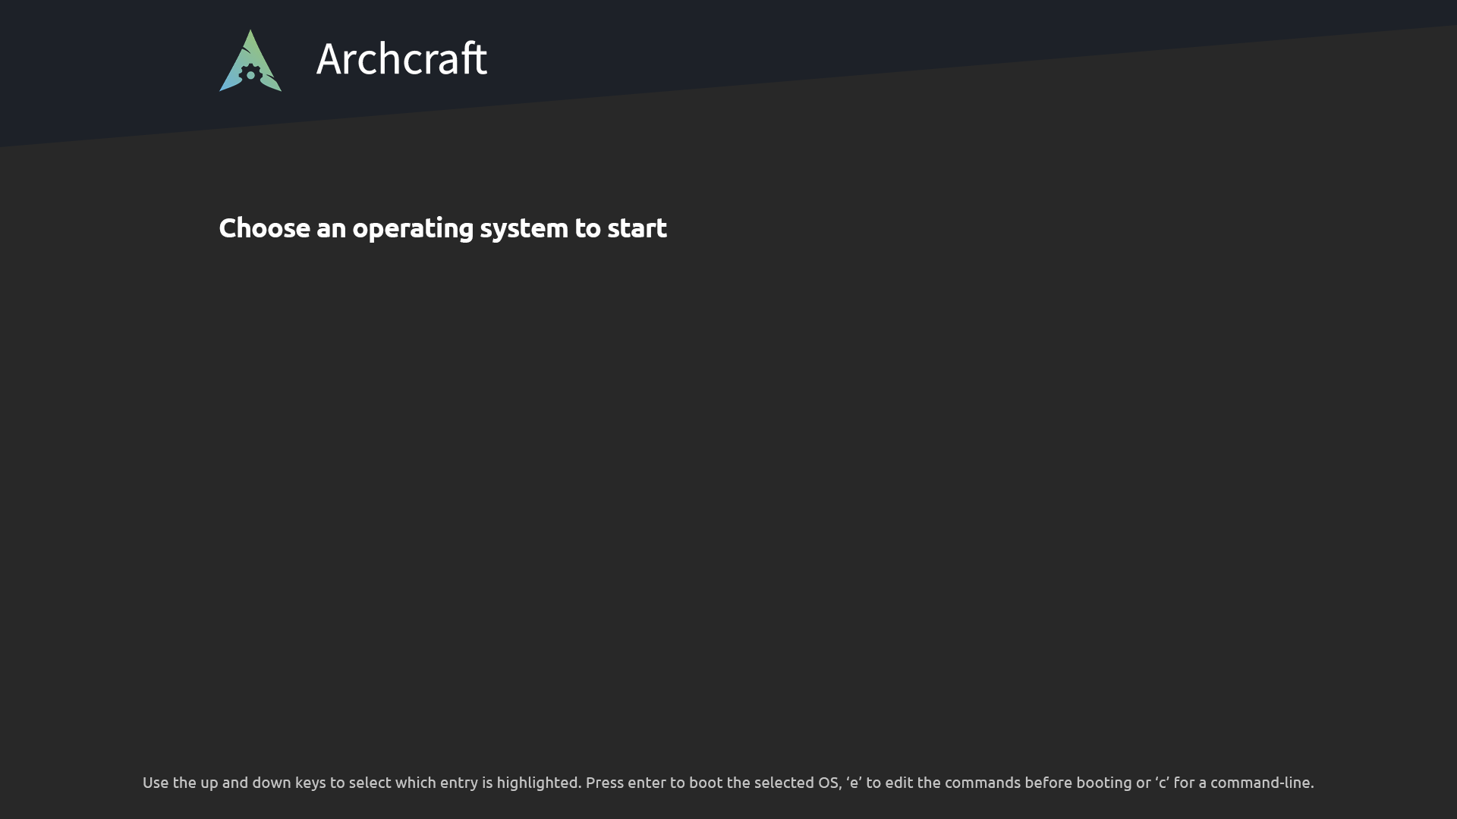
Task: Click the word 'commands' in the footer
Action: coord(983,783)
